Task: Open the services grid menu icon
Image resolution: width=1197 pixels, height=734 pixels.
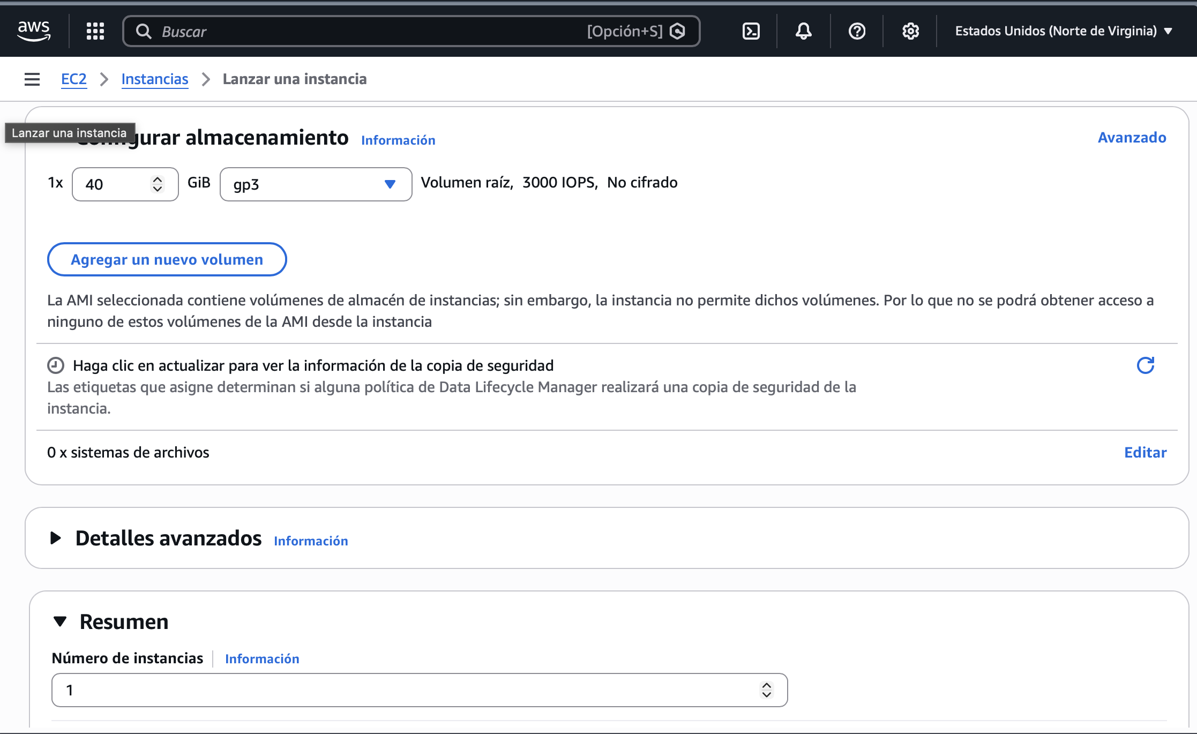Action: point(95,31)
